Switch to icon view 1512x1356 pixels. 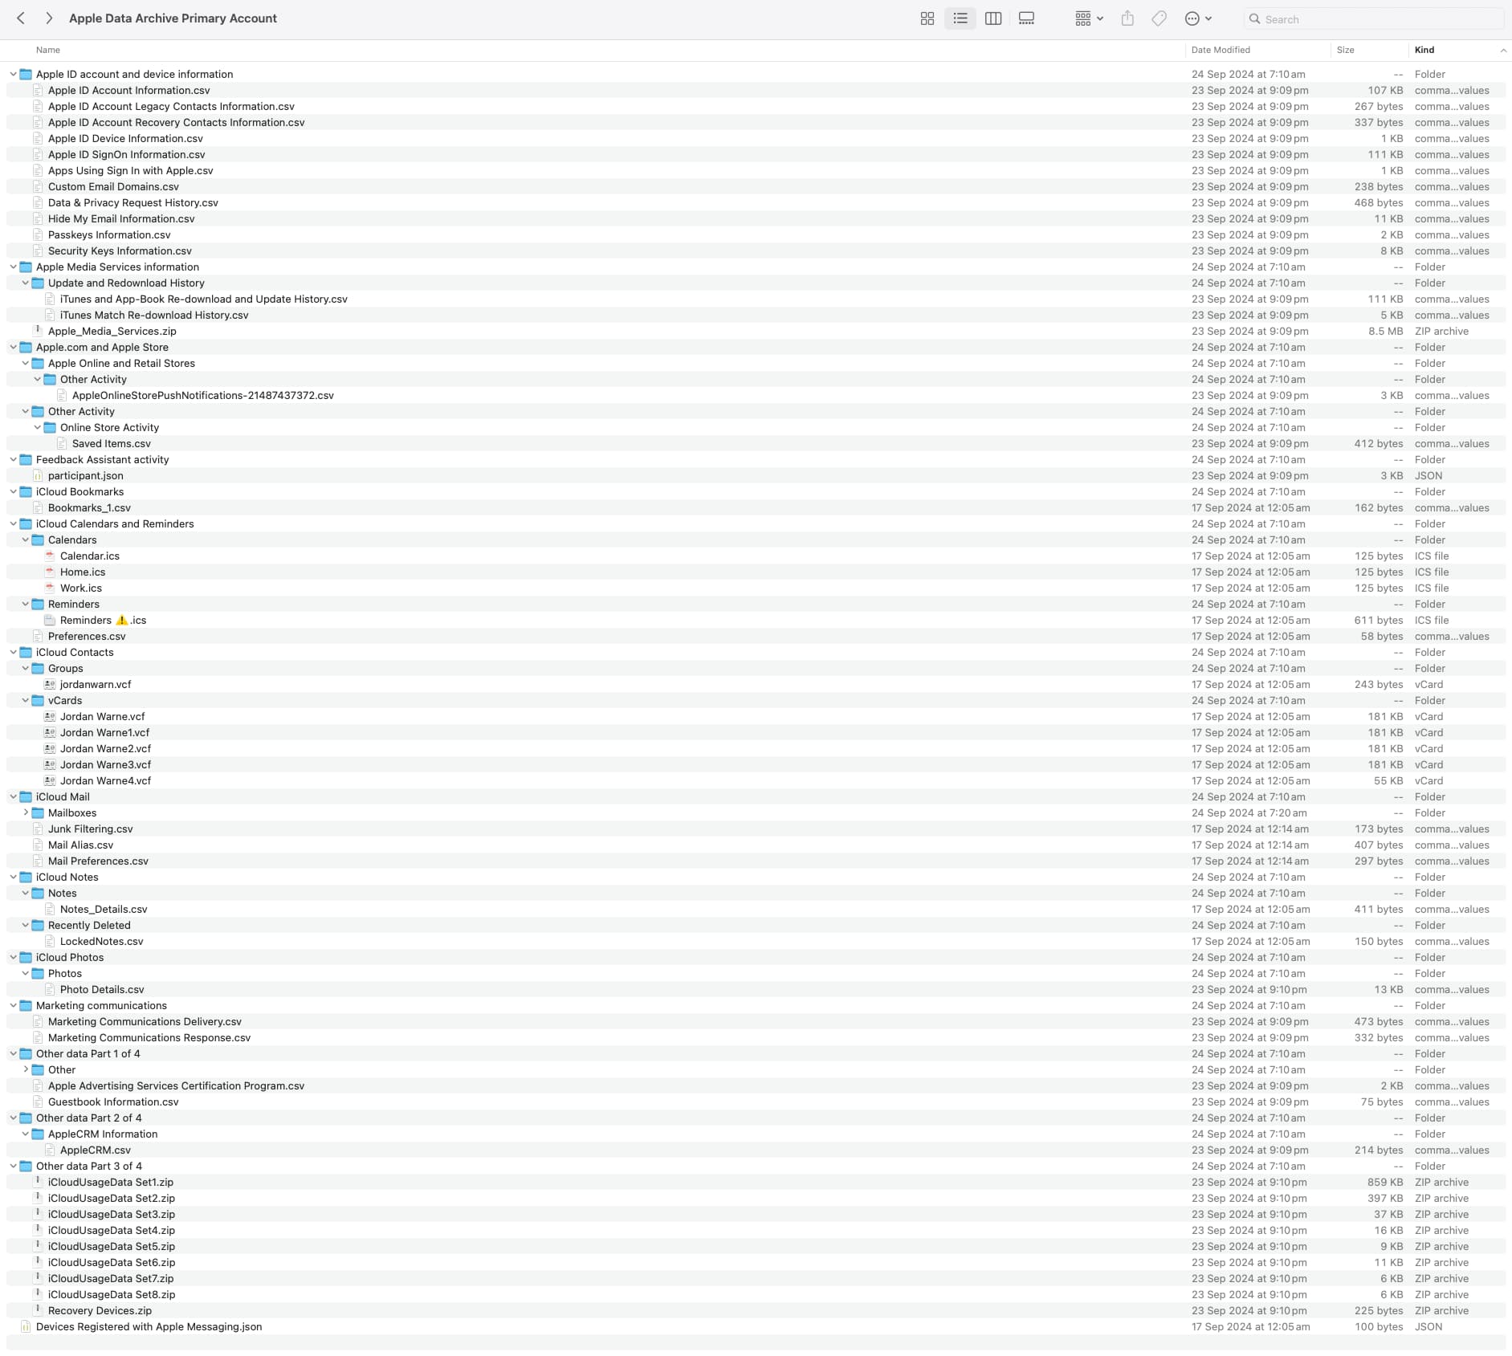[927, 18]
